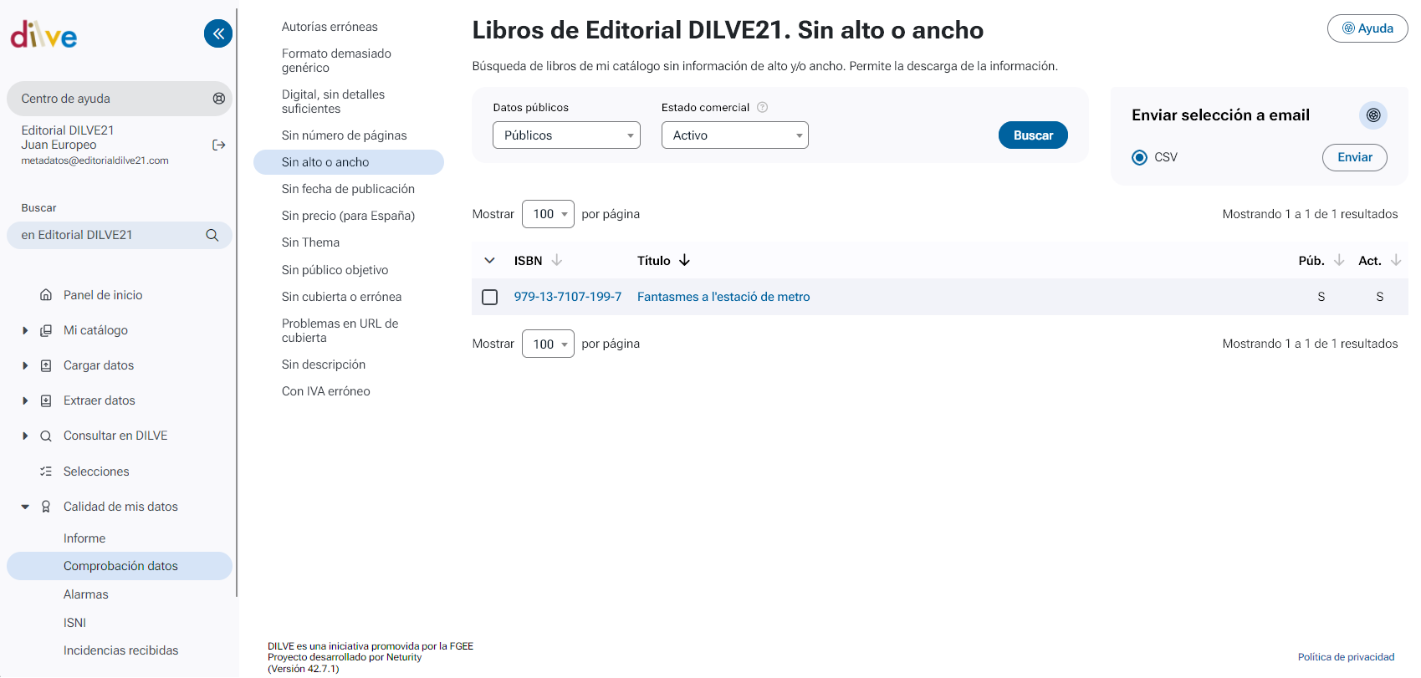Collapse the sidebar with the double-chevron button
Screen dimensions: 1421x678
point(218,33)
